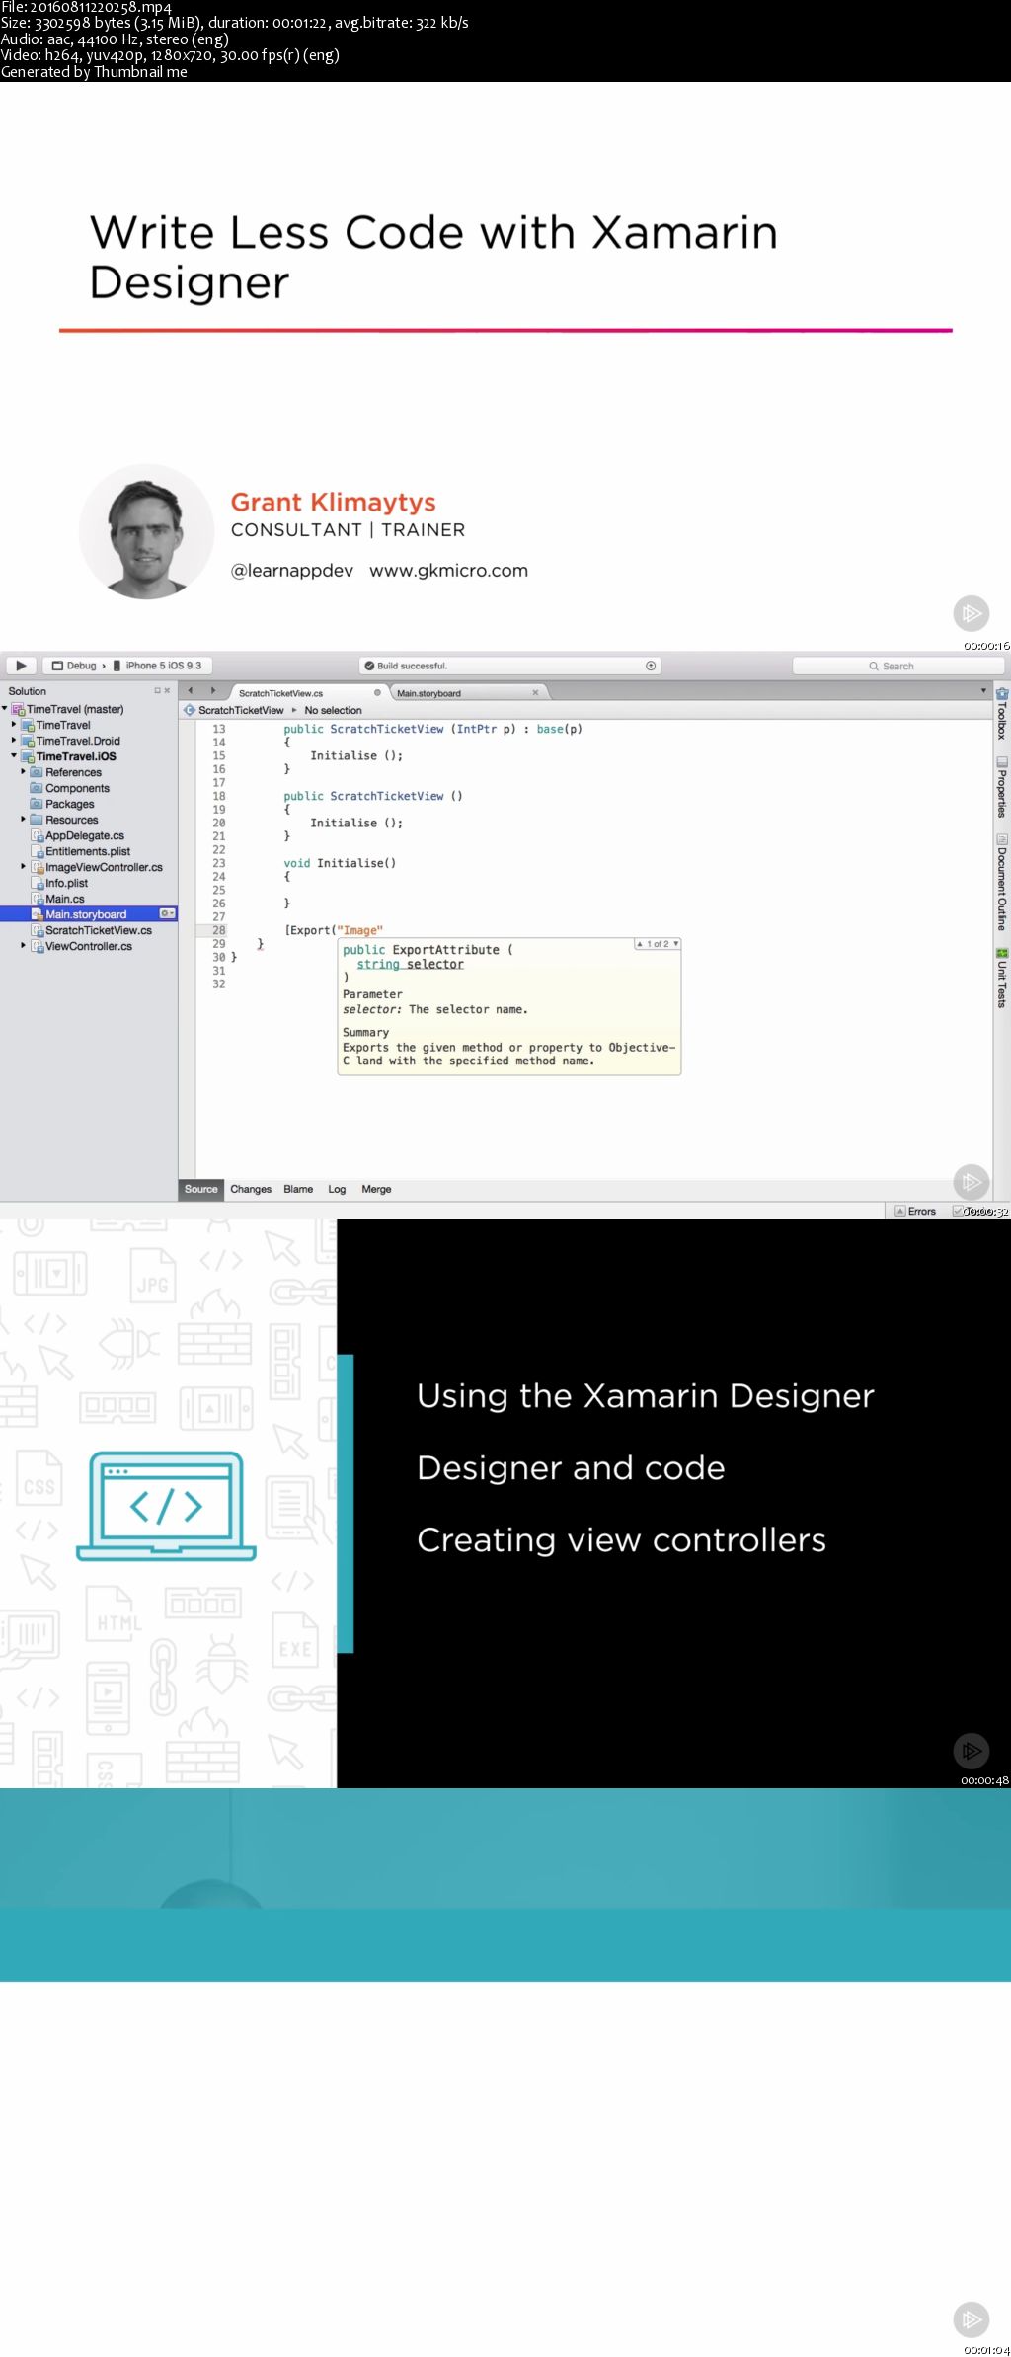Open the Document Outline side pad
1011x2357 pixels.
tap(1001, 883)
